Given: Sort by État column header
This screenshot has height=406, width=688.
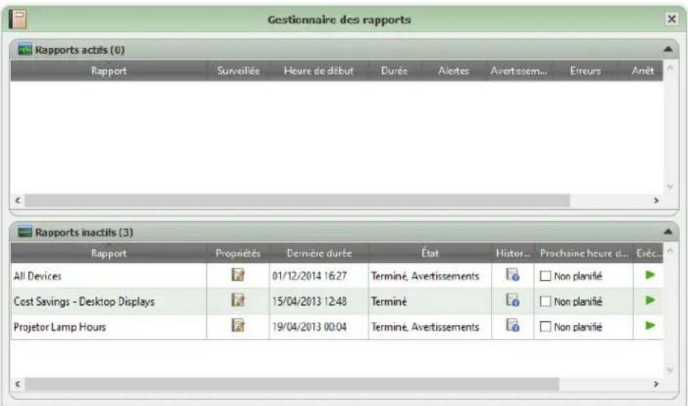Looking at the screenshot, I should click(x=430, y=253).
